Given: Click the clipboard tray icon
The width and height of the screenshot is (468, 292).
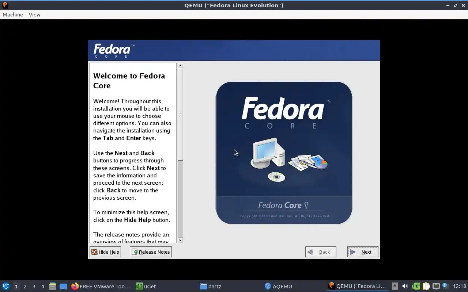Looking at the screenshot, I should point(426,286).
